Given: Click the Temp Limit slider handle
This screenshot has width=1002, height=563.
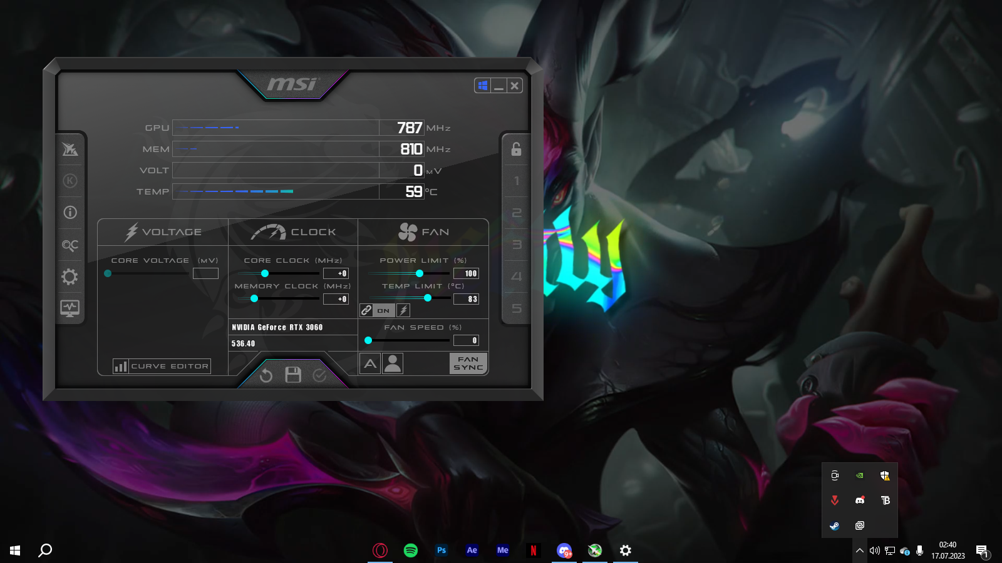Looking at the screenshot, I should tap(428, 298).
